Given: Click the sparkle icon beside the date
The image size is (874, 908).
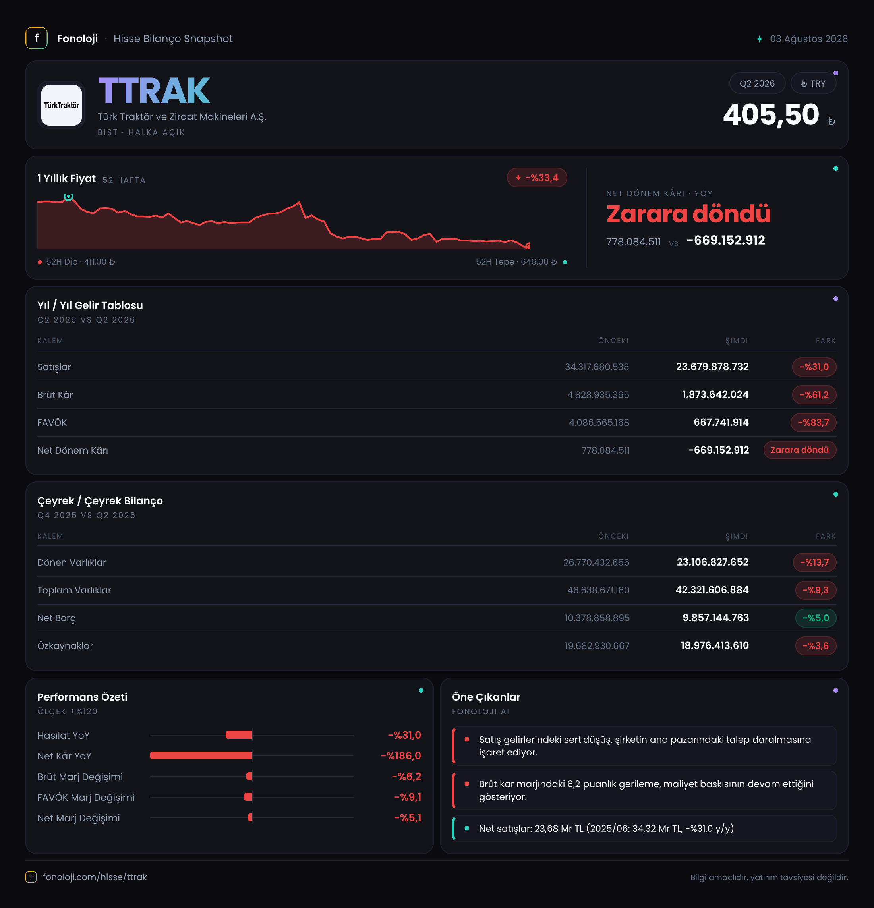Looking at the screenshot, I should (x=760, y=39).
